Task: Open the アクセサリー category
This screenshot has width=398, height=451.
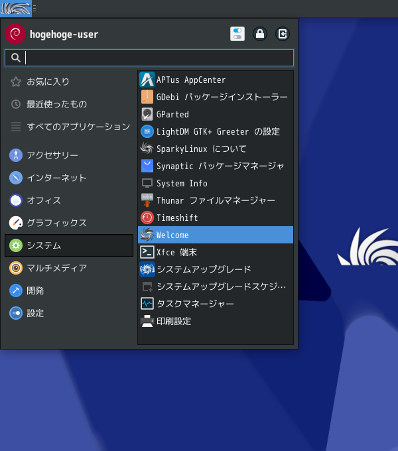Action: 69,155
